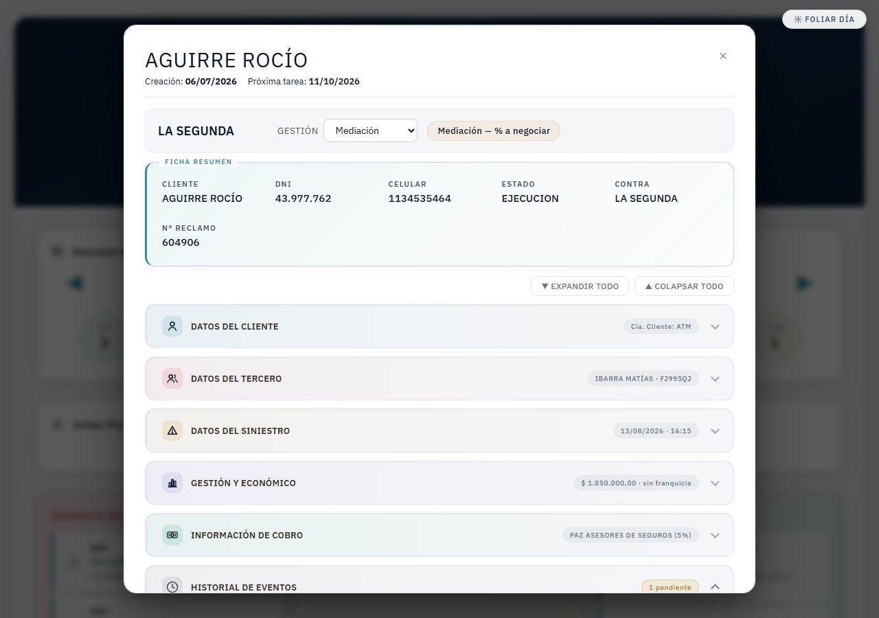Image resolution: width=879 pixels, height=618 pixels.
Task: Click the N° Reclamo value 604906
Action: click(x=181, y=242)
